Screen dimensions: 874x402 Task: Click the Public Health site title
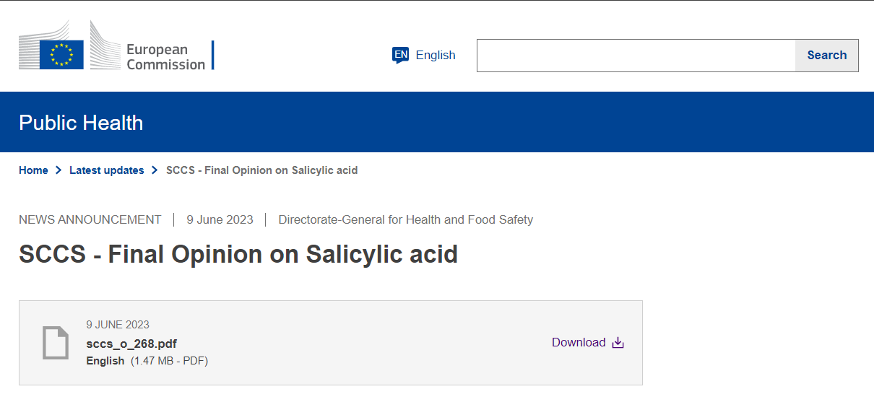point(81,123)
